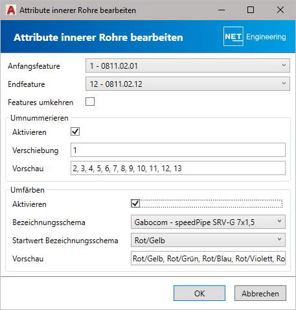Uncheck Aktivieren under Umfärben

click(135, 204)
